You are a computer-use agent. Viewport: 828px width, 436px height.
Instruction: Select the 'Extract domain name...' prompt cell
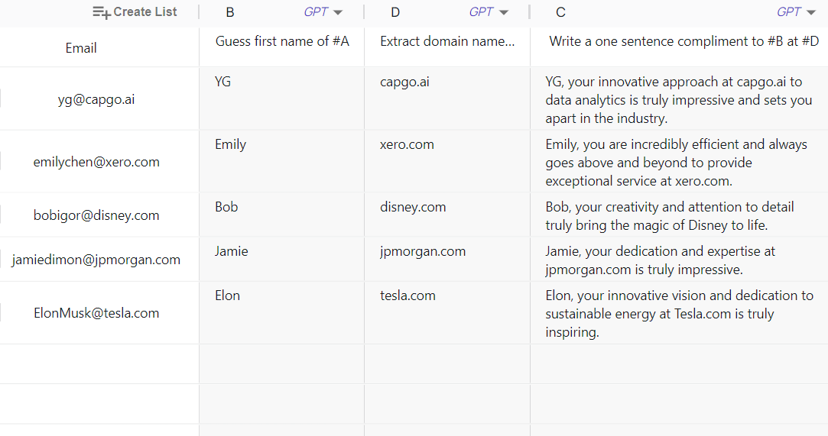tap(447, 41)
